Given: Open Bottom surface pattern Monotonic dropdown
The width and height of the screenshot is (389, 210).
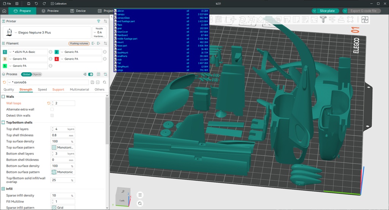Looking at the screenshot, I should [63, 172].
